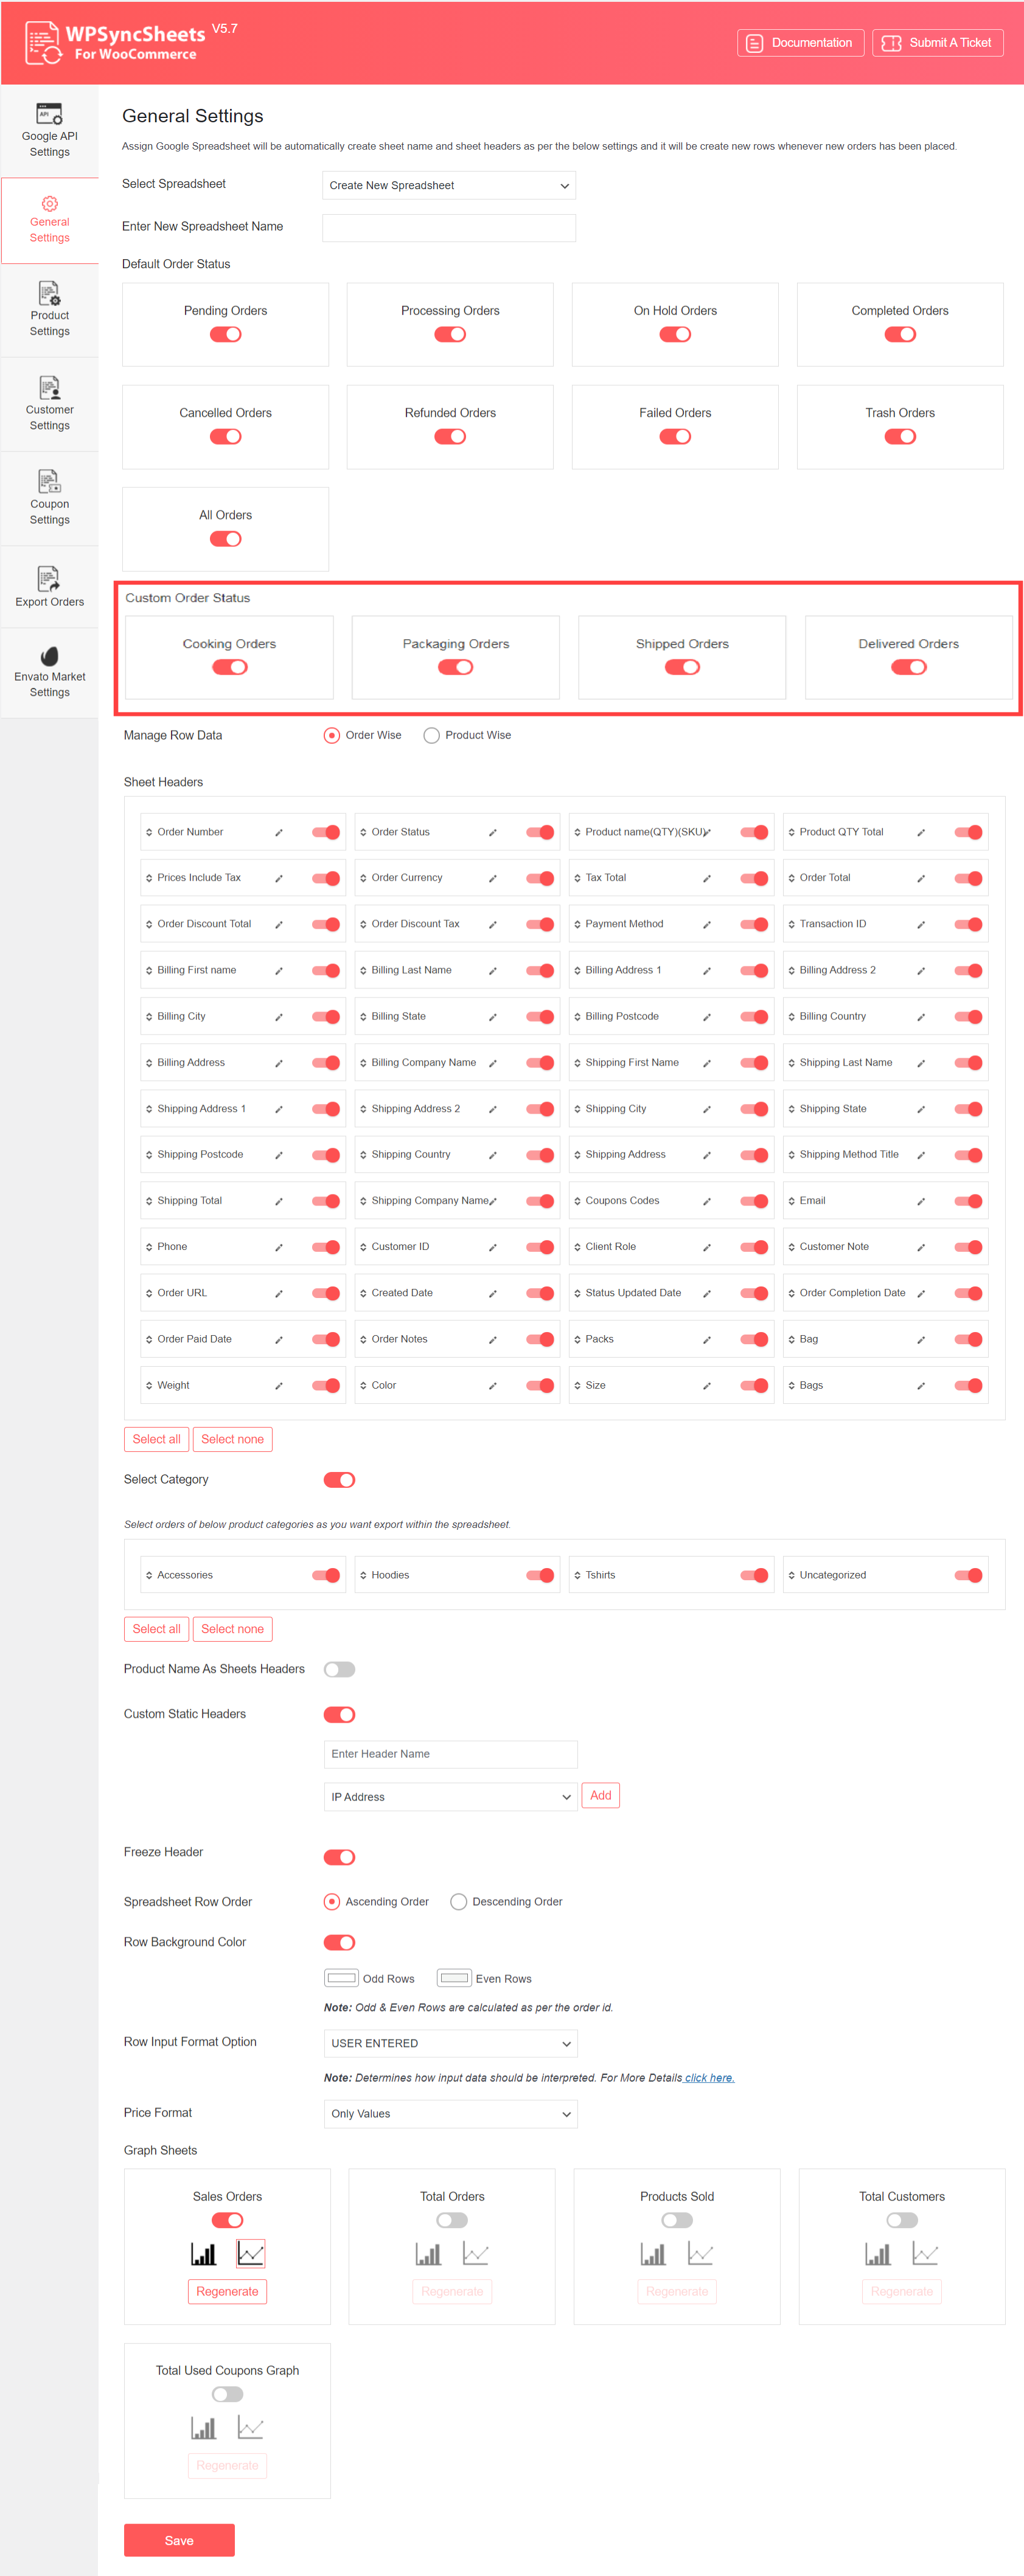The width and height of the screenshot is (1024, 2576).
Task: Turn off the Cooking Orders custom status
Action: tap(230, 667)
